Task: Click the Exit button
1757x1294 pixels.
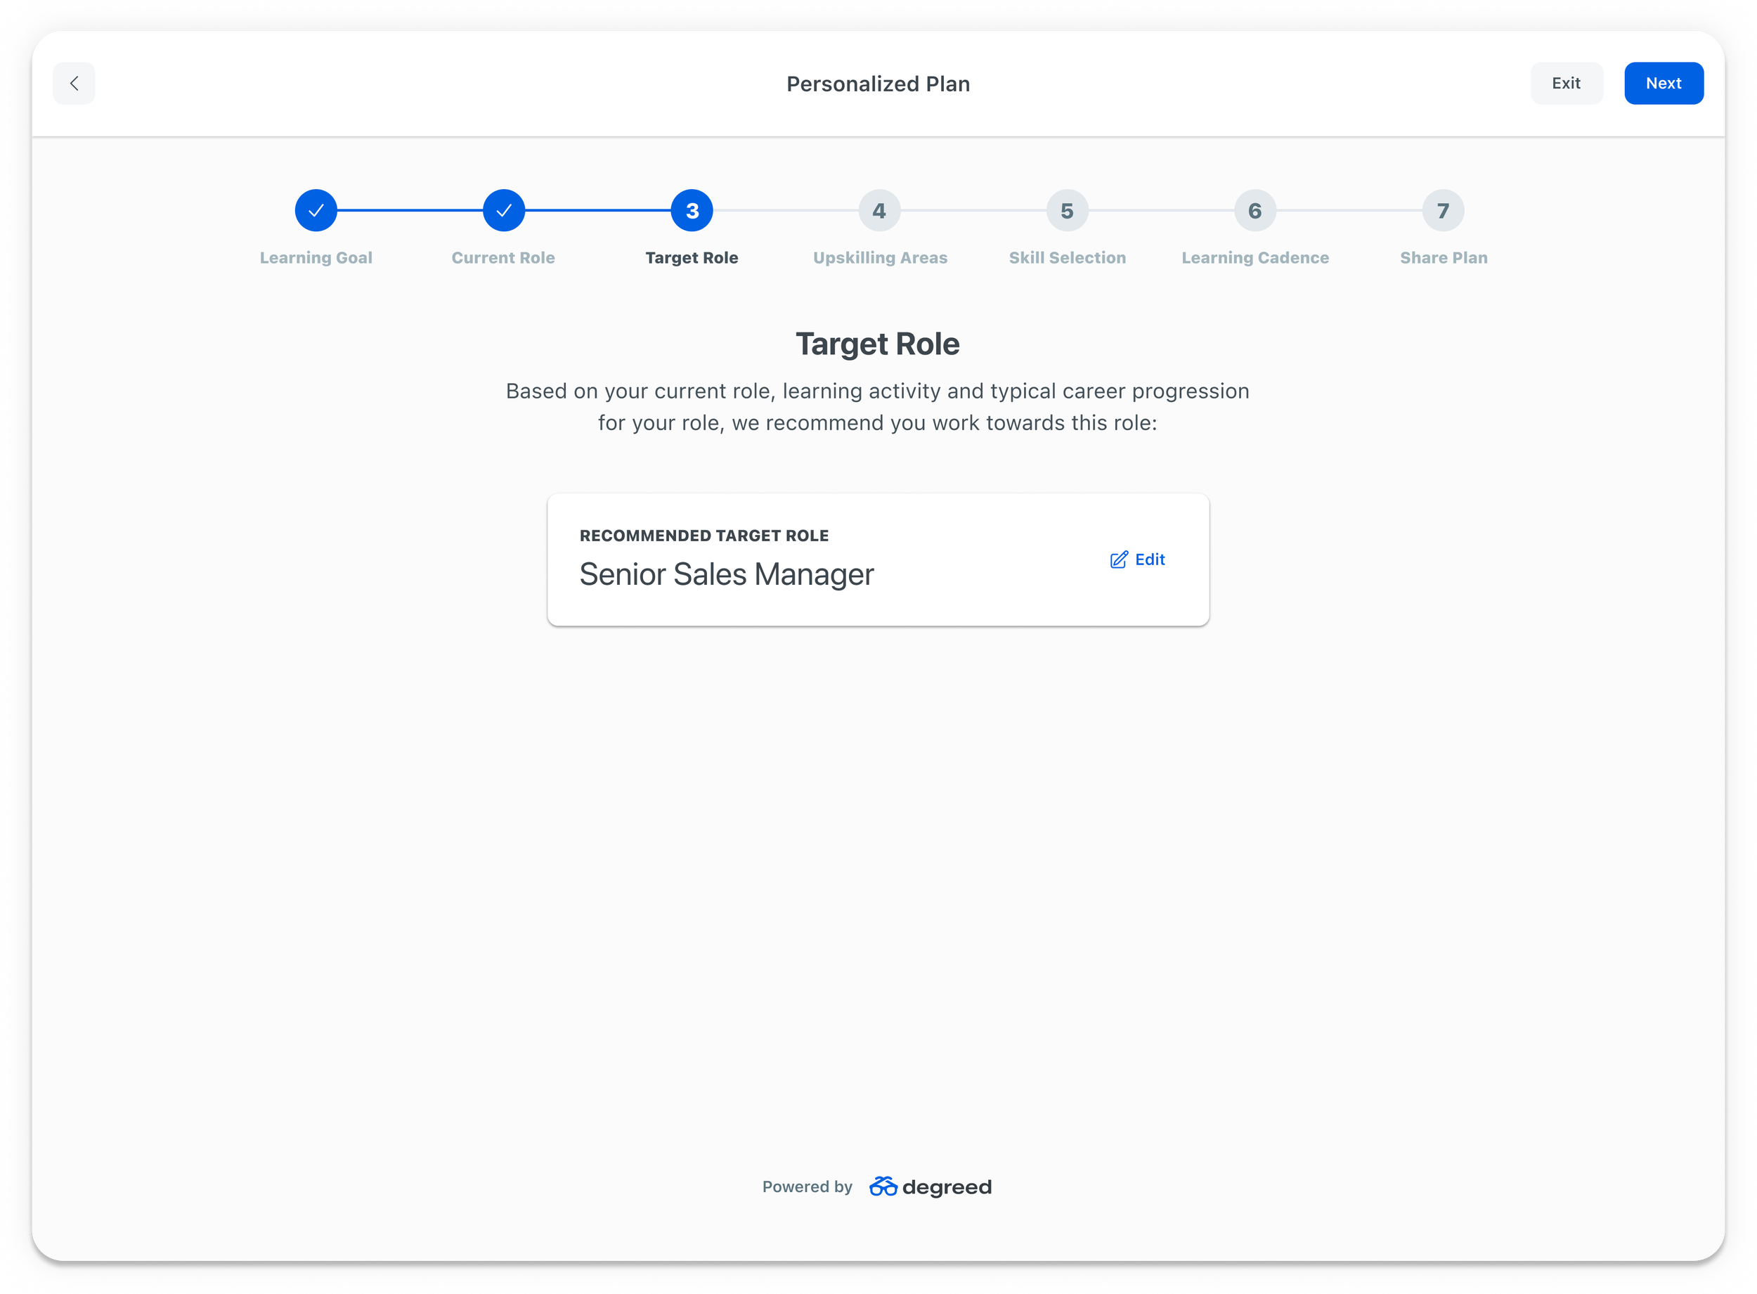Action: pos(1566,83)
